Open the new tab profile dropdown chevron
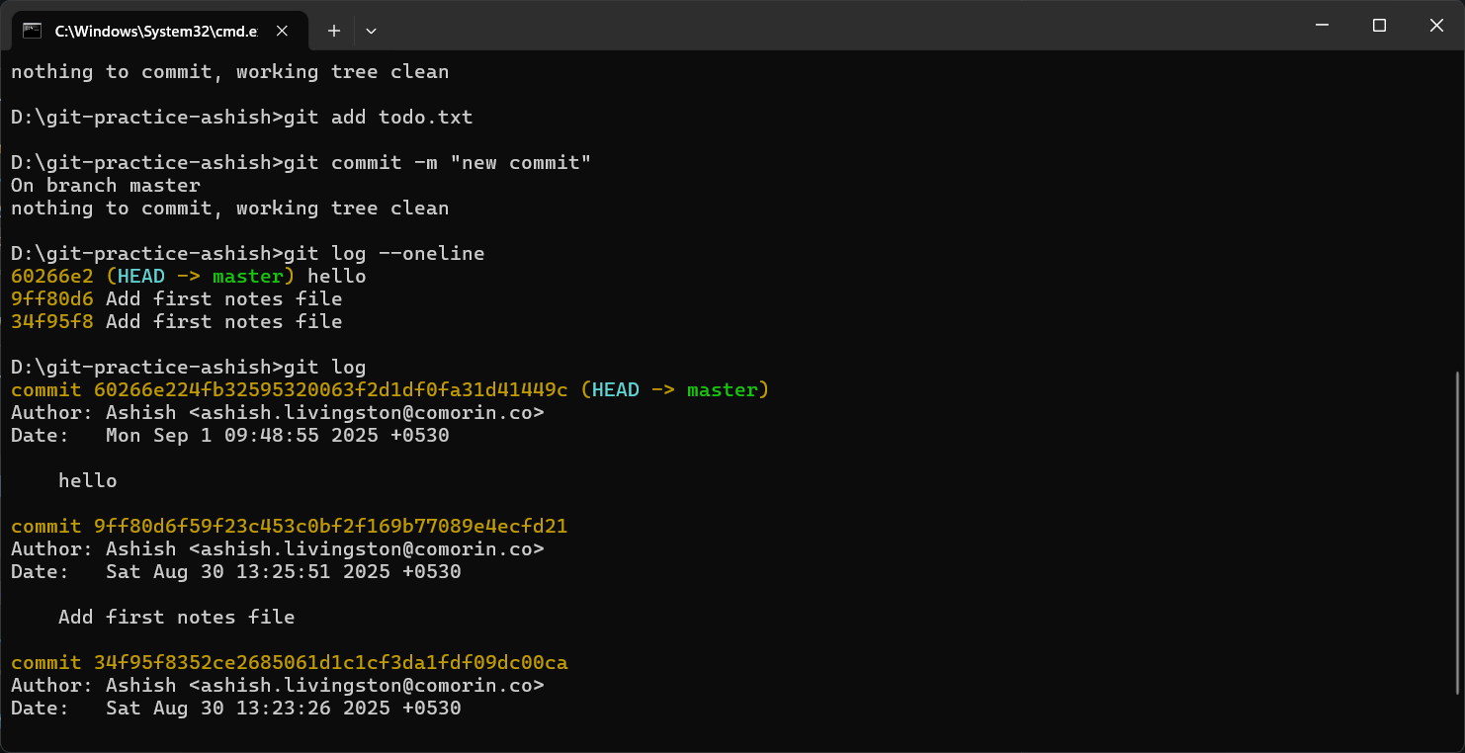Image resolution: width=1465 pixels, height=753 pixels. click(x=371, y=31)
